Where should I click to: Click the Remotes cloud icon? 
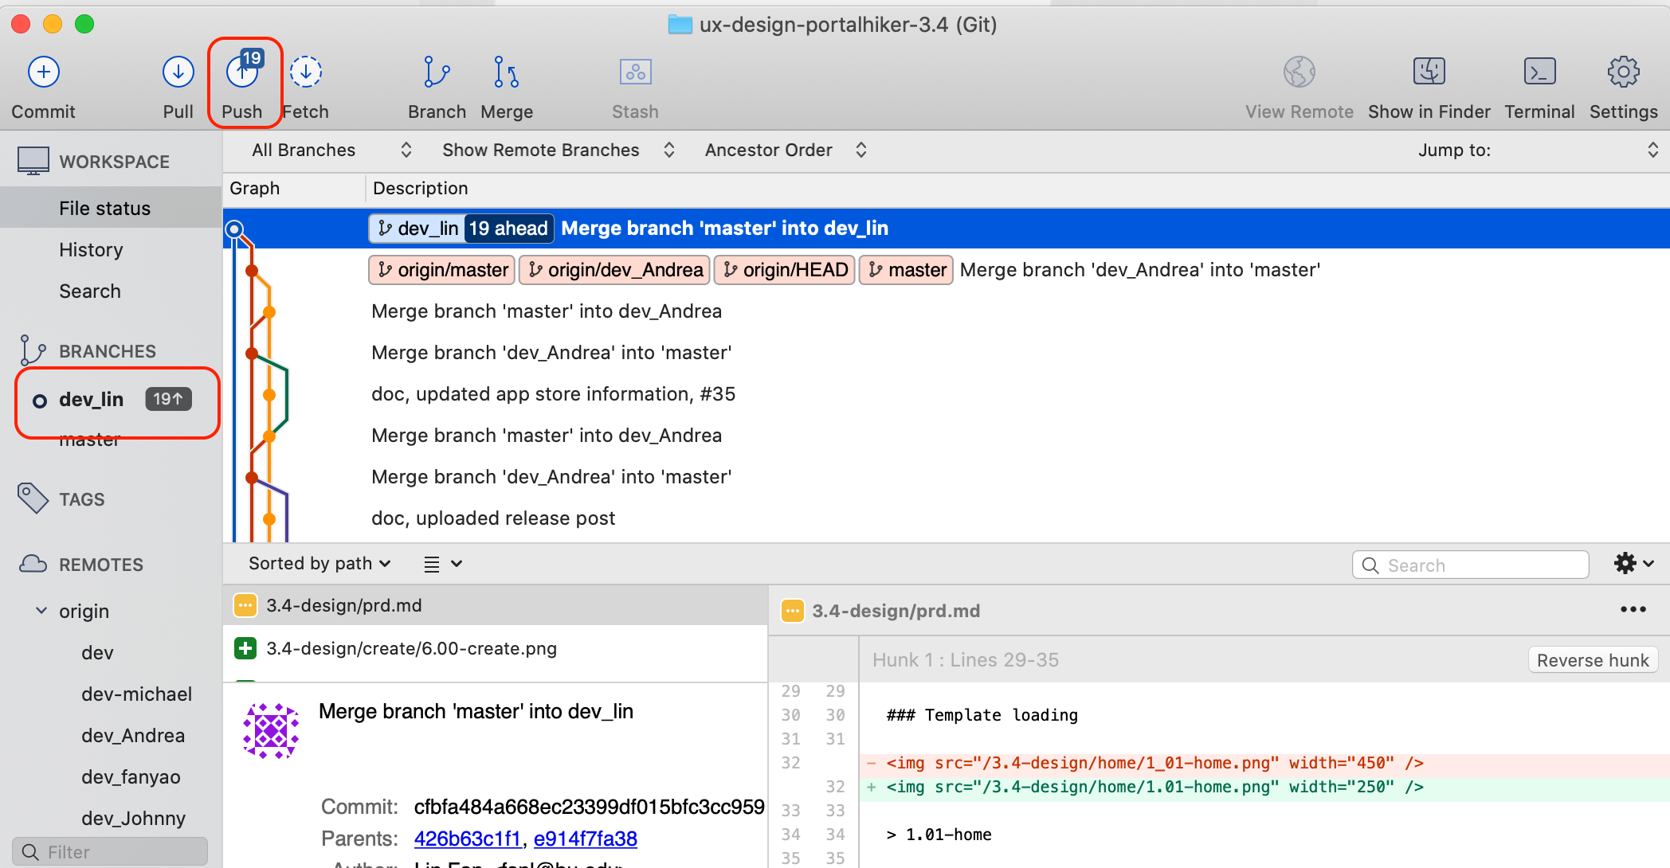coord(33,564)
